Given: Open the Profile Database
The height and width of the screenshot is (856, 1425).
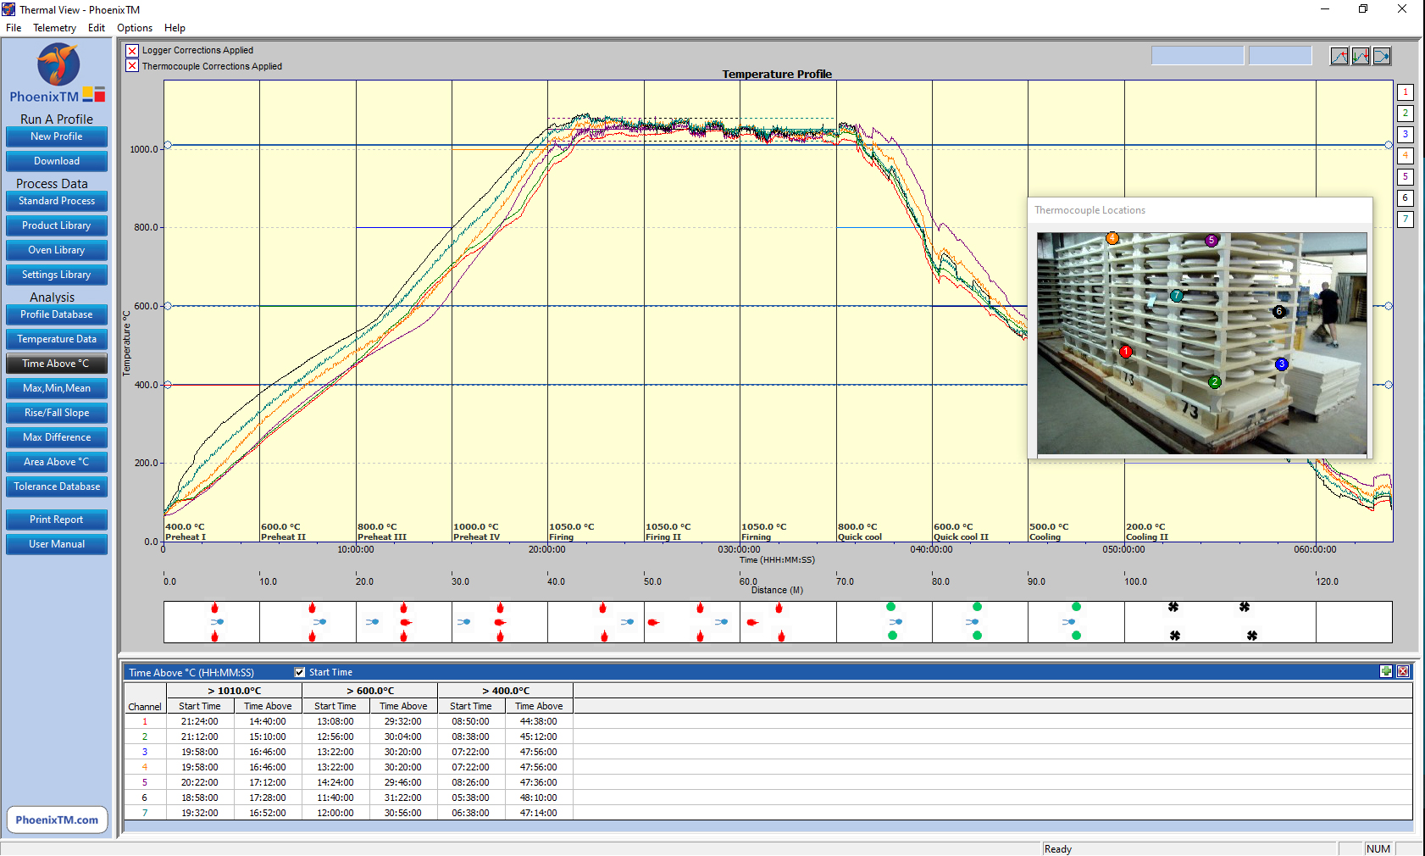Looking at the screenshot, I should (57, 314).
